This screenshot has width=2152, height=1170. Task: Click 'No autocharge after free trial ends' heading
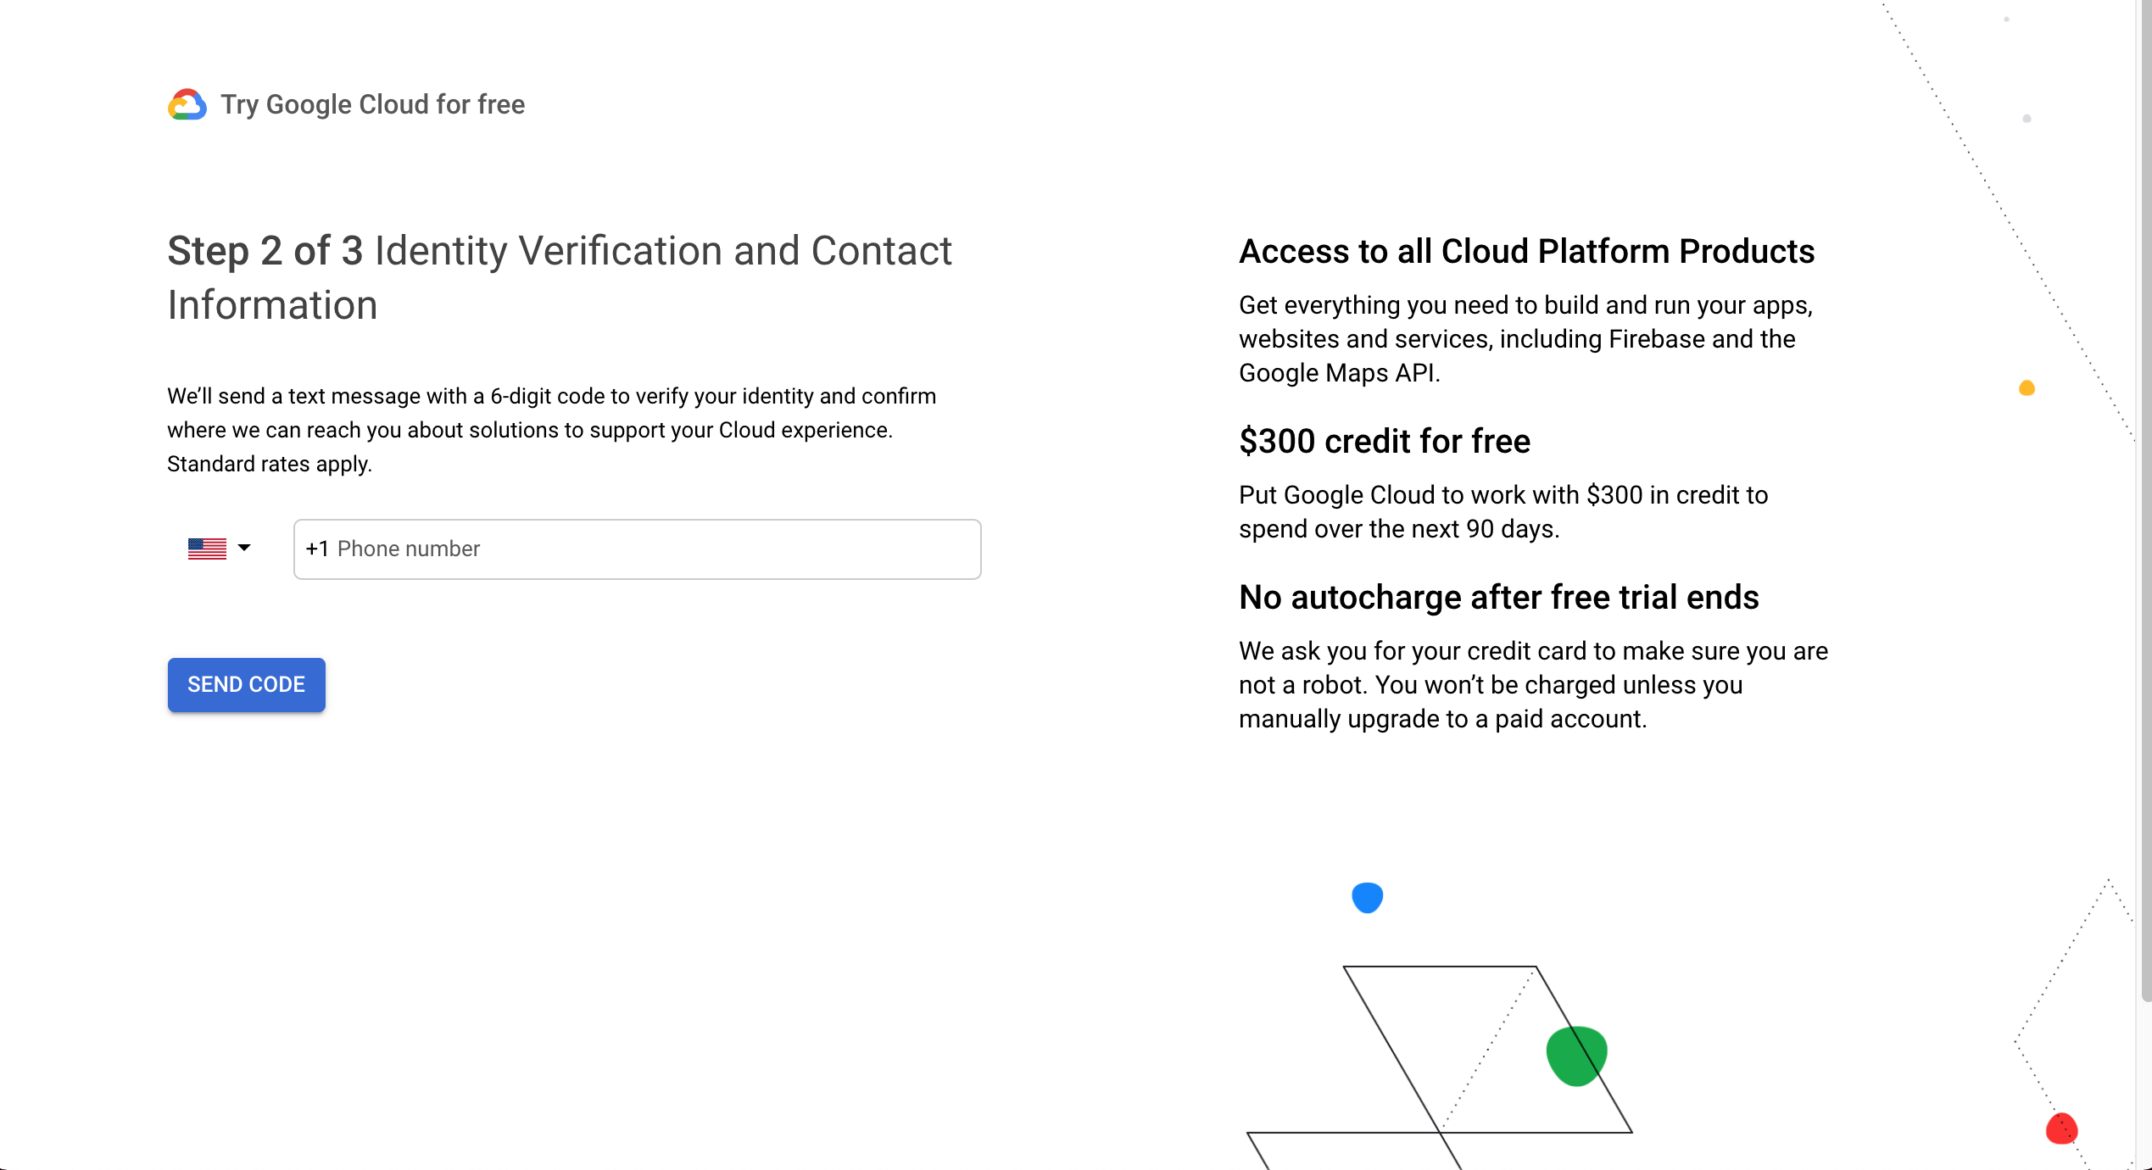coord(1498,598)
